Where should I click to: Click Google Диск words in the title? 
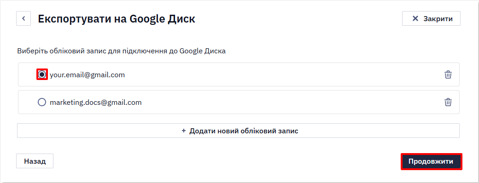[x=162, y=19]
